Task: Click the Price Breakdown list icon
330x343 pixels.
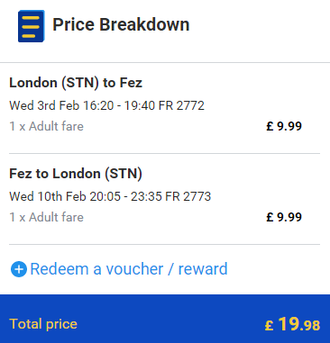Action: (32, 26)
